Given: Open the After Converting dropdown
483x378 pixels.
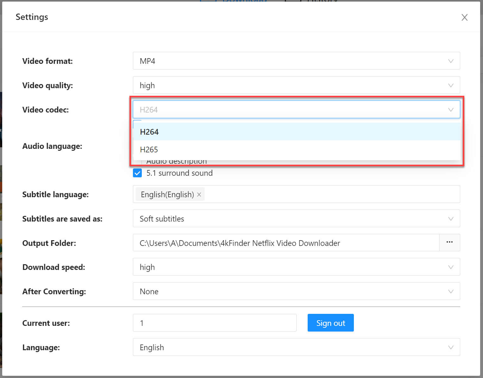Looking at the screenshot, I should [296, 291].
